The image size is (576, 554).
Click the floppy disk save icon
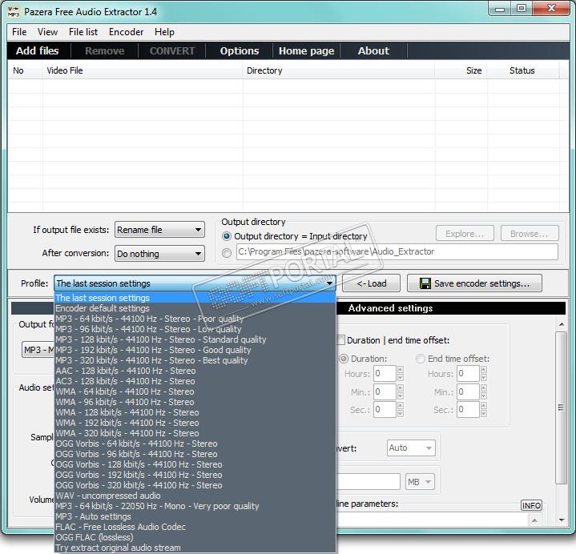[x=425, y=283]
